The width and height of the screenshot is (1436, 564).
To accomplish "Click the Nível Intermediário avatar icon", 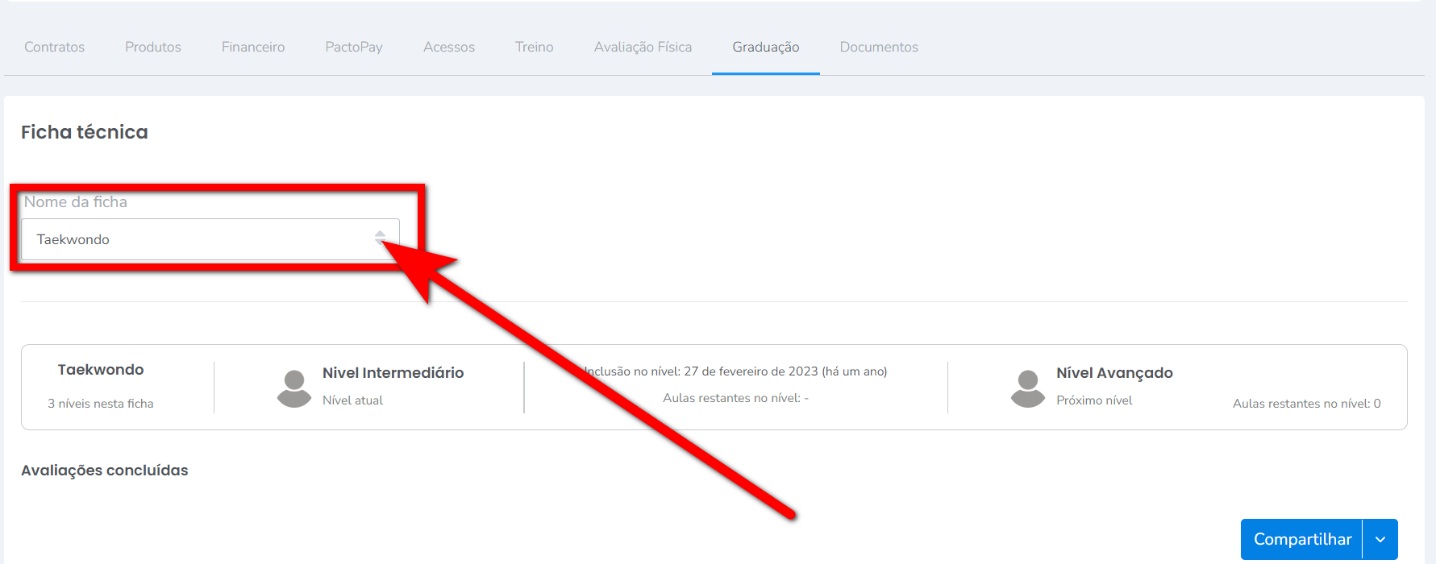I will pyautogui.click(x=293, y=388).
